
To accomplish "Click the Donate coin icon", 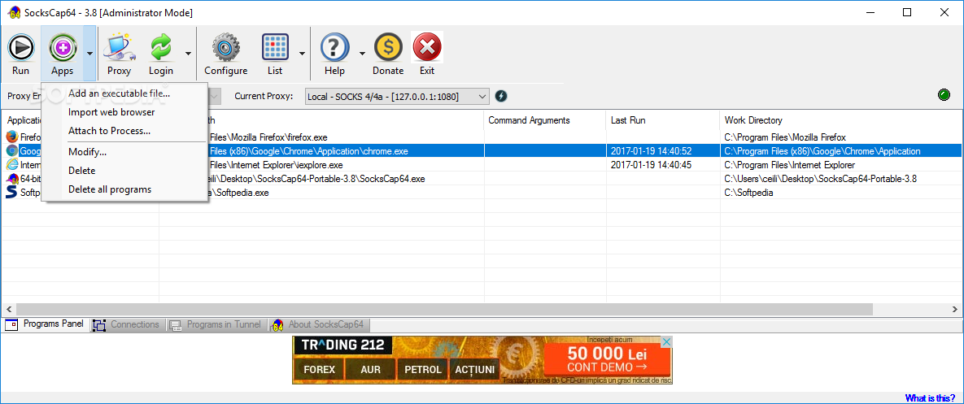I will pyautogui.click(x=388, y=47).
